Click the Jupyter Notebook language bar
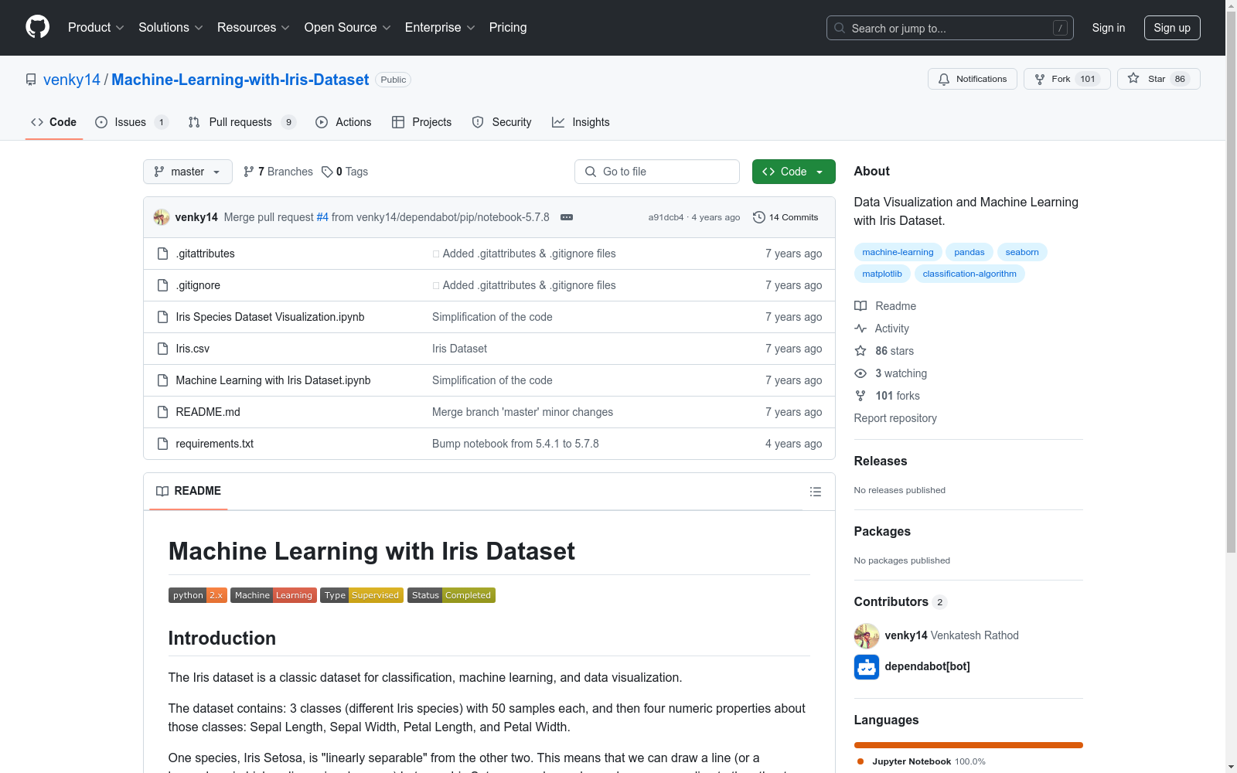Viewport: 1237px width, 773px height. (x=968, y=745)
